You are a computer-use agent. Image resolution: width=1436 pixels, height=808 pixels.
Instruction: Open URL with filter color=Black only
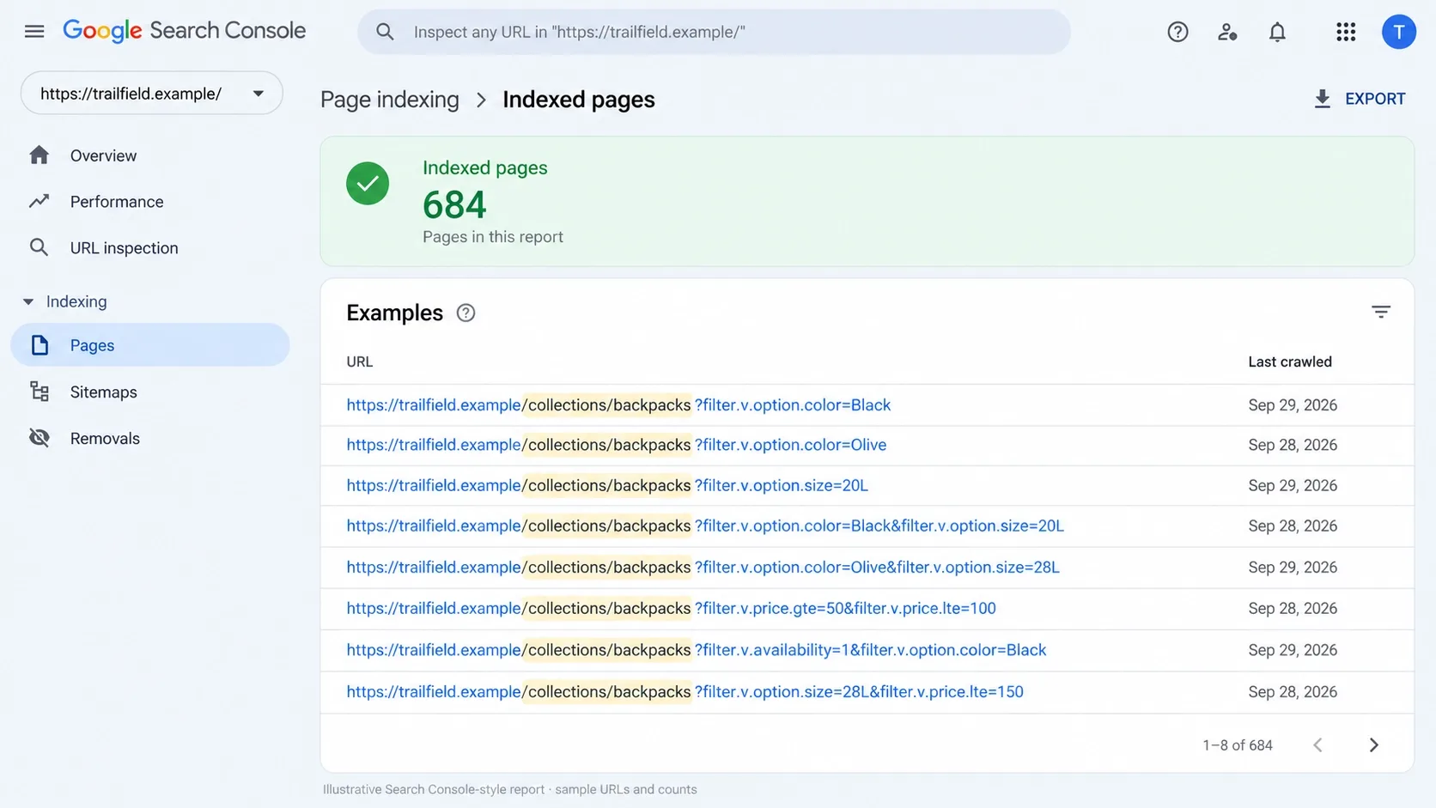tap(618, 404)
